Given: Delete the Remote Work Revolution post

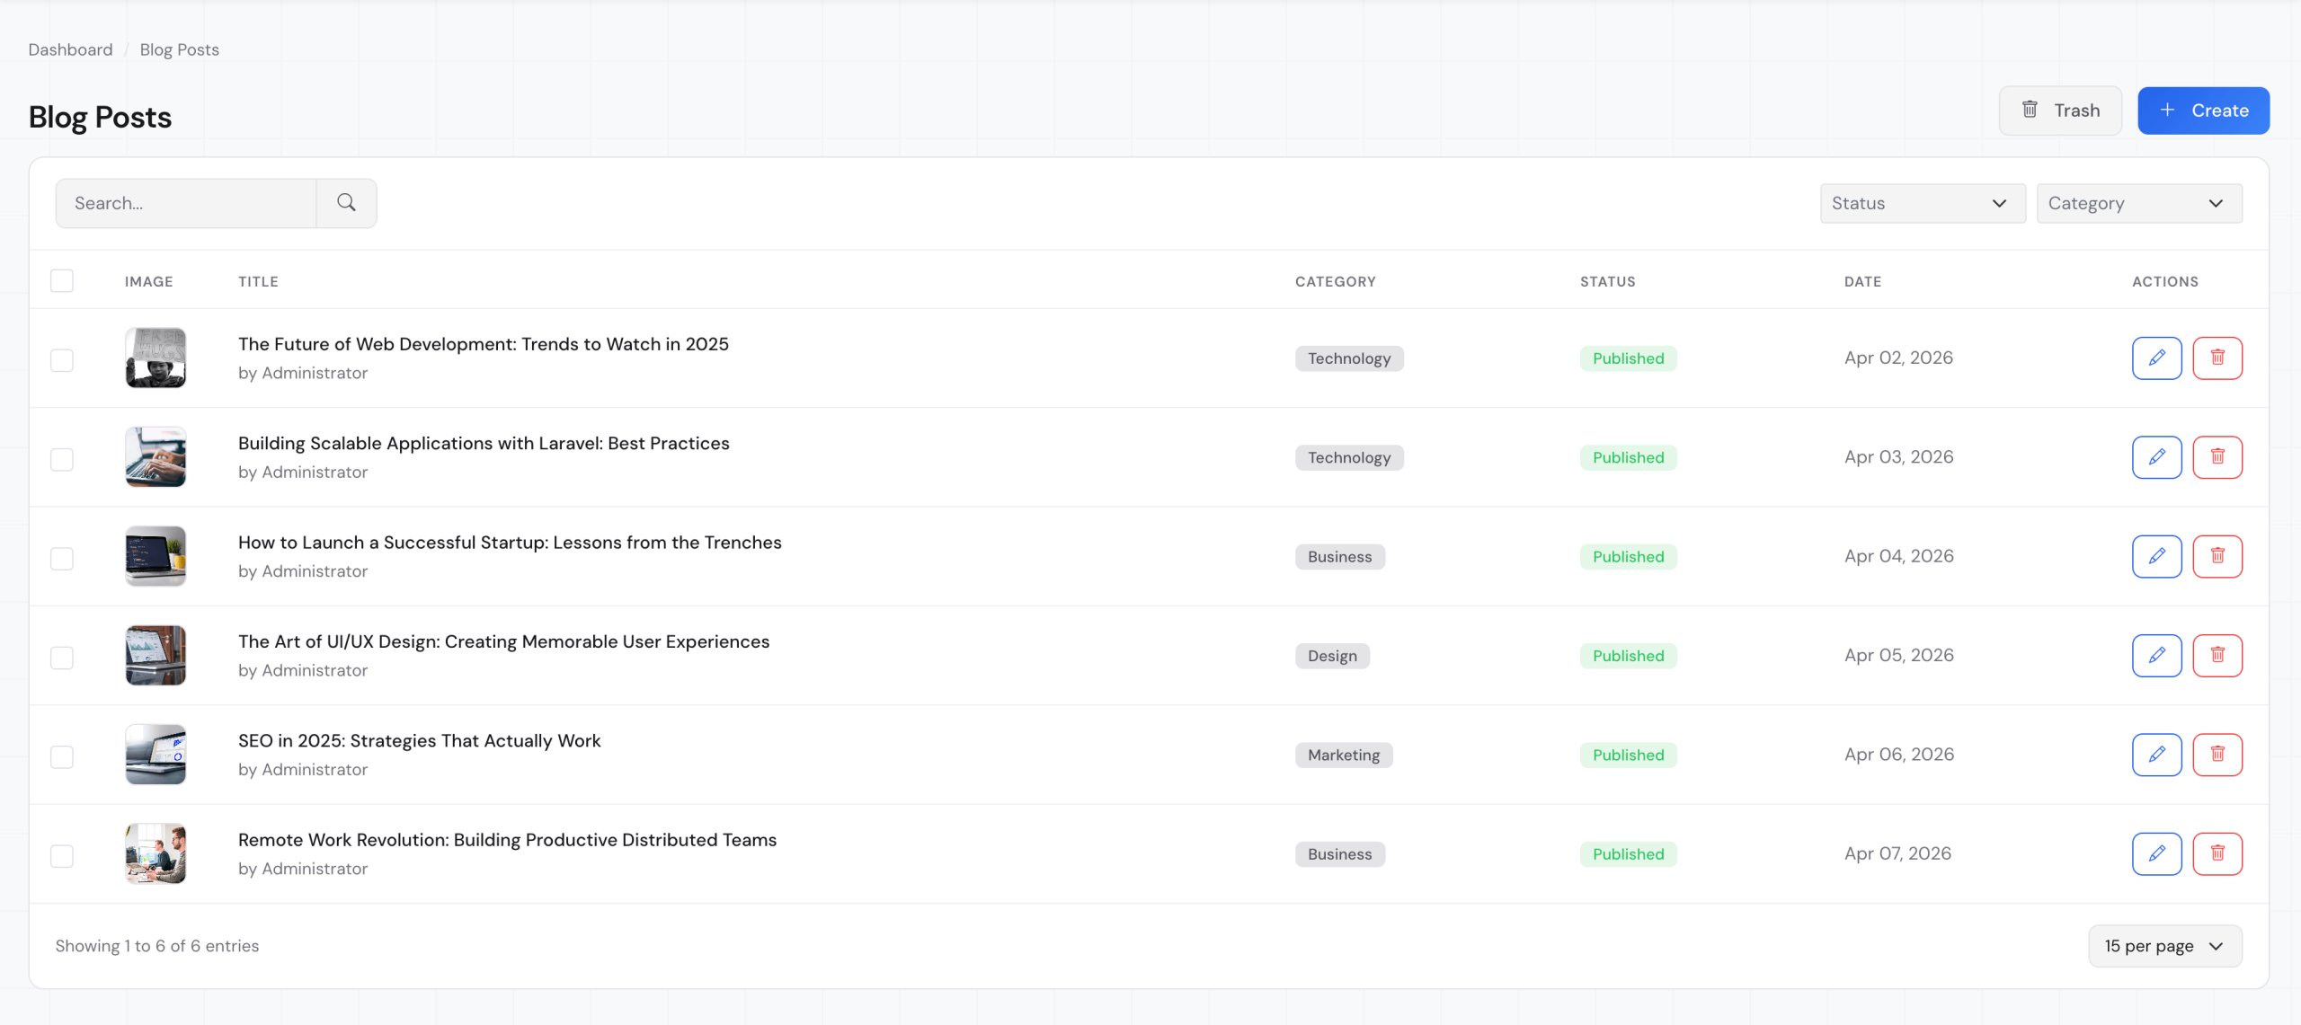Looking at the screenshot, I should point(2217,853).
